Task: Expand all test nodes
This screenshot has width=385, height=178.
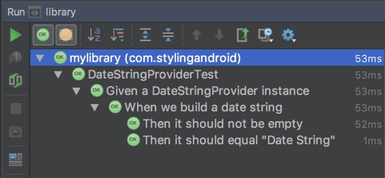Action: [145, 35]
